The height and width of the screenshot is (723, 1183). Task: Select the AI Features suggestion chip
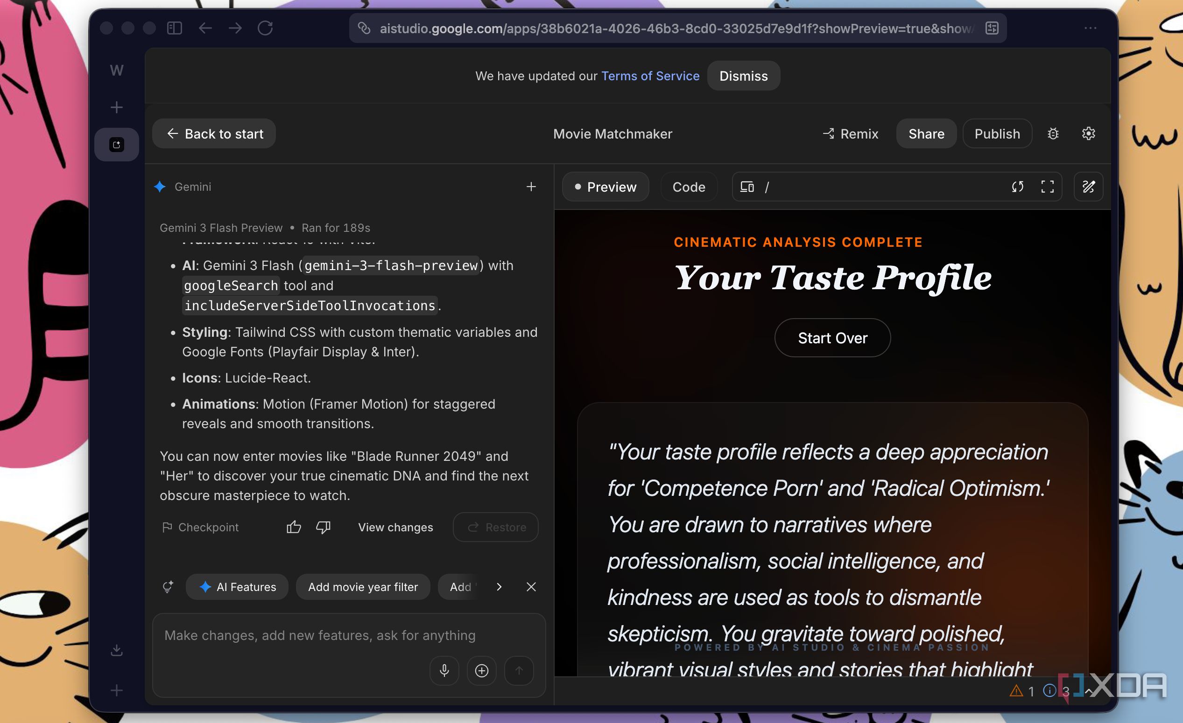[237, 587]
